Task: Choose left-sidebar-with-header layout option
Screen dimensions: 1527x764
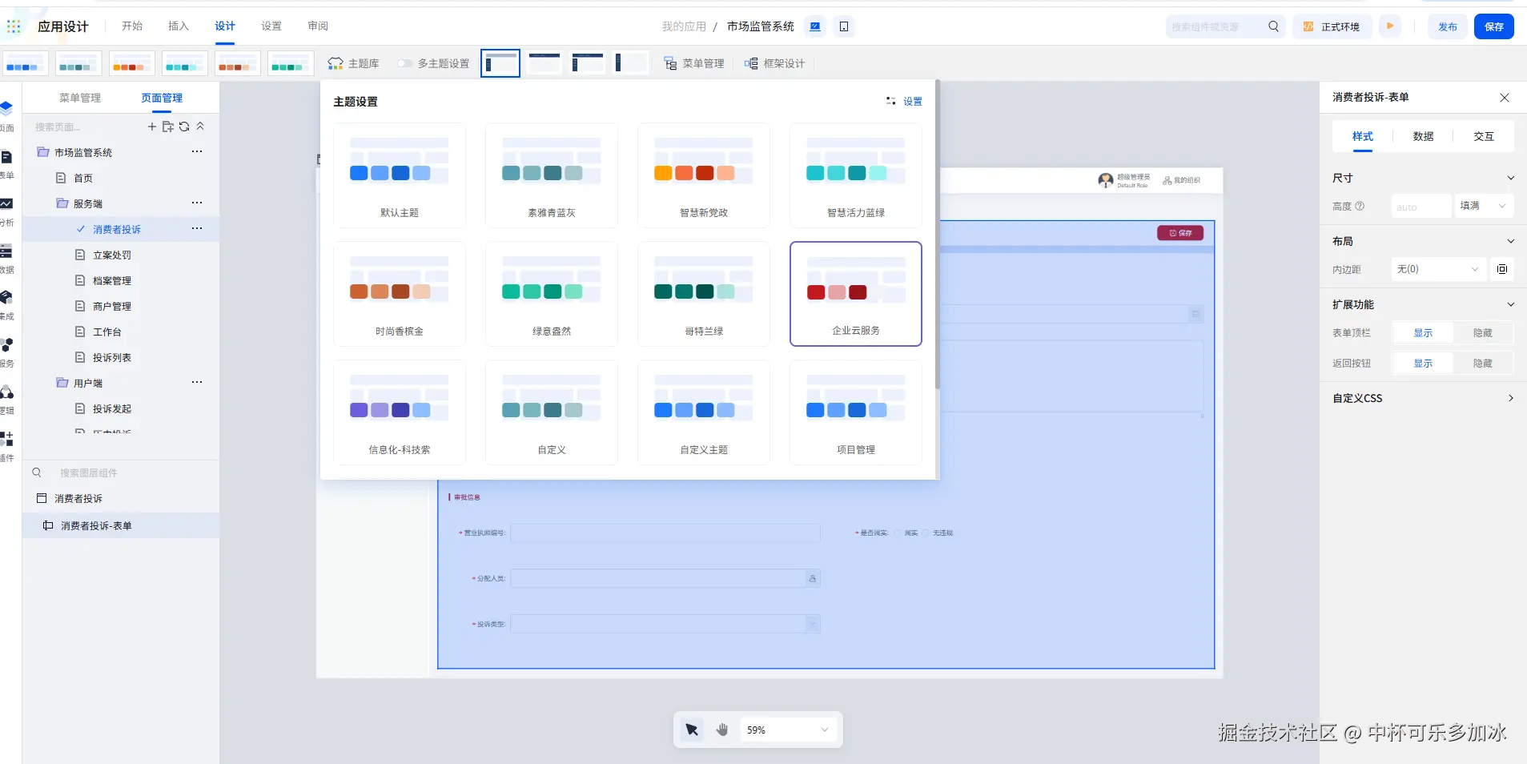Action: pos(500,63)
